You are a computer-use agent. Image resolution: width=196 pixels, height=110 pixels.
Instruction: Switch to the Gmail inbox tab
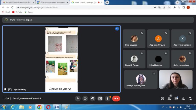click(18, 2)
